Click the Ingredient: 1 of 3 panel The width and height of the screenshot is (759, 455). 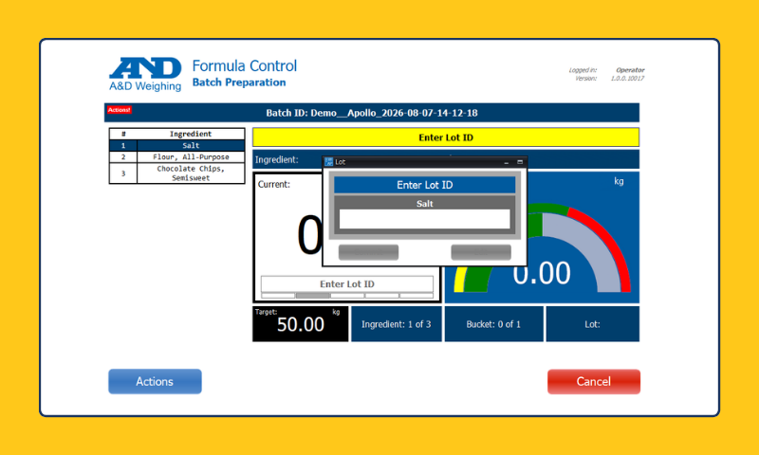(x=396, y=324)
